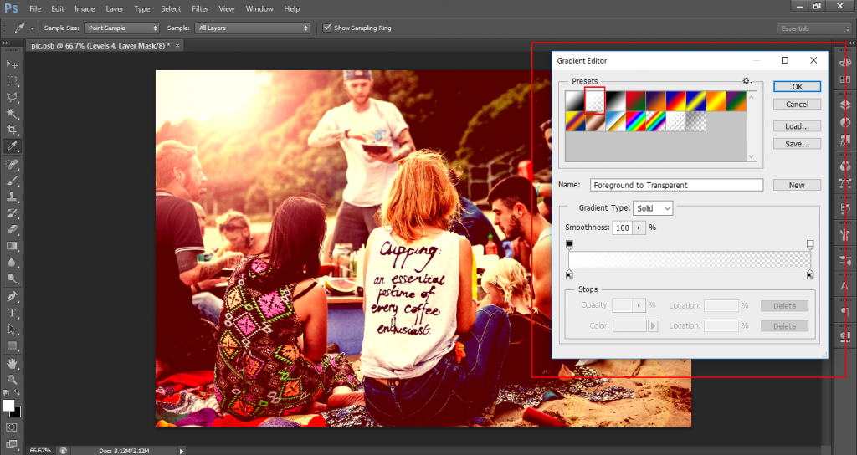Click OK in the Gradient Editor
Screen dimensions: 857x455
797,86
